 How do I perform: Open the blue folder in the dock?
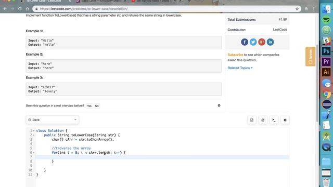click(x=326, y=162)
